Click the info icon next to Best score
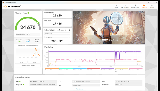The width and height of the screenshot is (160, 91). pos(38,40)
